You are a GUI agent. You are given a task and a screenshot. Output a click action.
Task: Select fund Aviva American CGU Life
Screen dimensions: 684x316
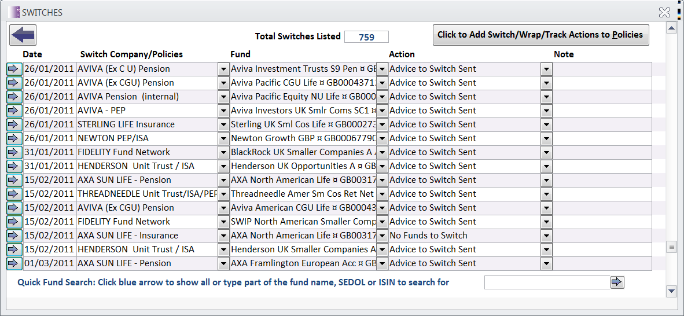(x=303, y=208)
